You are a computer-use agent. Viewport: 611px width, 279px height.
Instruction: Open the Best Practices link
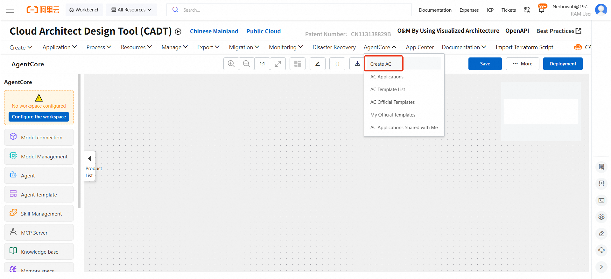(x=559, y=31)
